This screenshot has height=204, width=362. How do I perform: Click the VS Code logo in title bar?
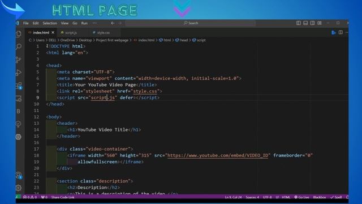pyautogui.click(x=18, y=23)
